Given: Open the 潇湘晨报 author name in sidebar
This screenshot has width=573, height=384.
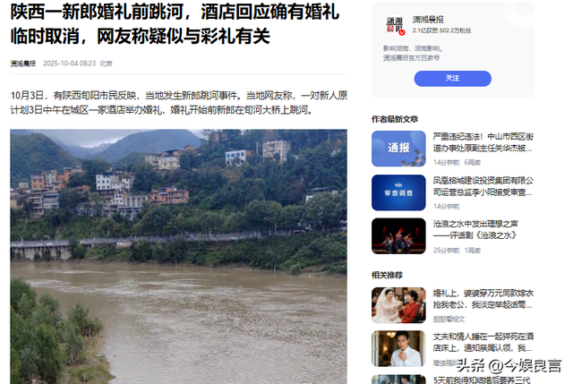Looking at the screenshot, I should pos(428,20).
